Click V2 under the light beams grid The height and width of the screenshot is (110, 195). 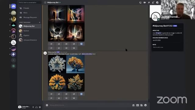click(59, 48)
